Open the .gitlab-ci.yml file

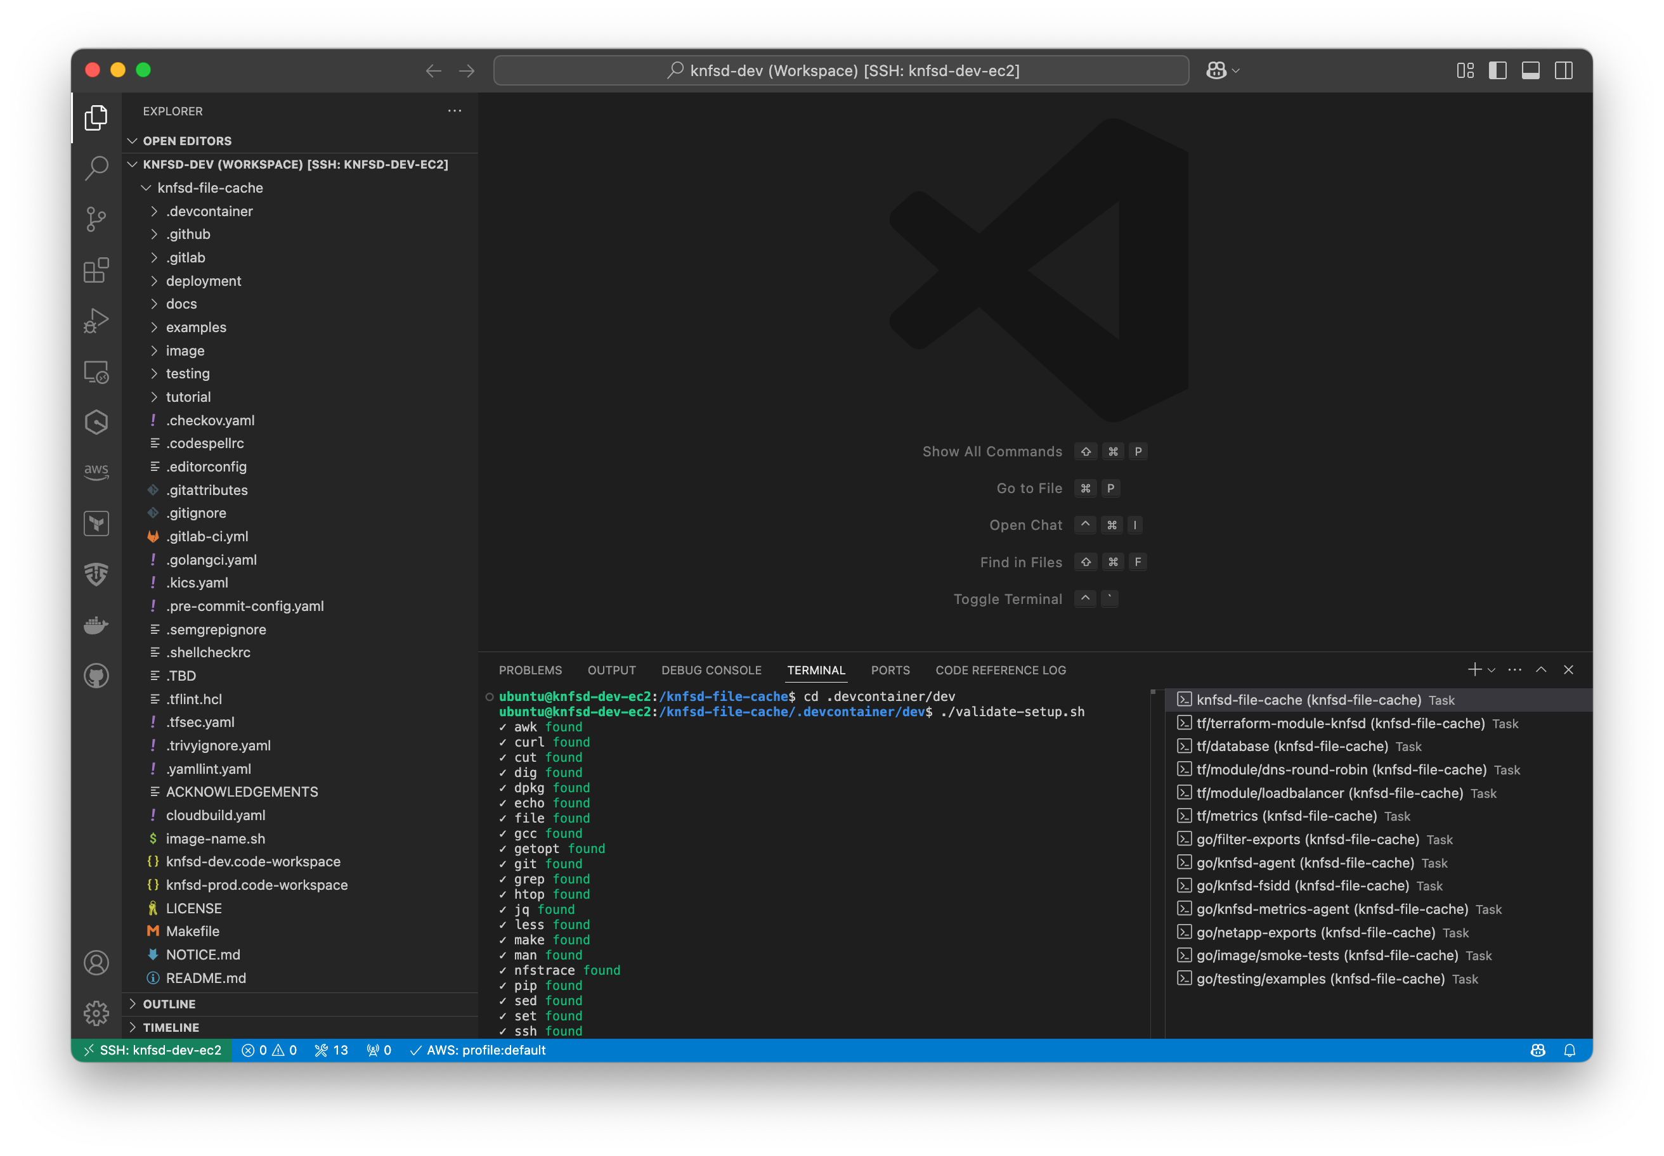(300, 536)
